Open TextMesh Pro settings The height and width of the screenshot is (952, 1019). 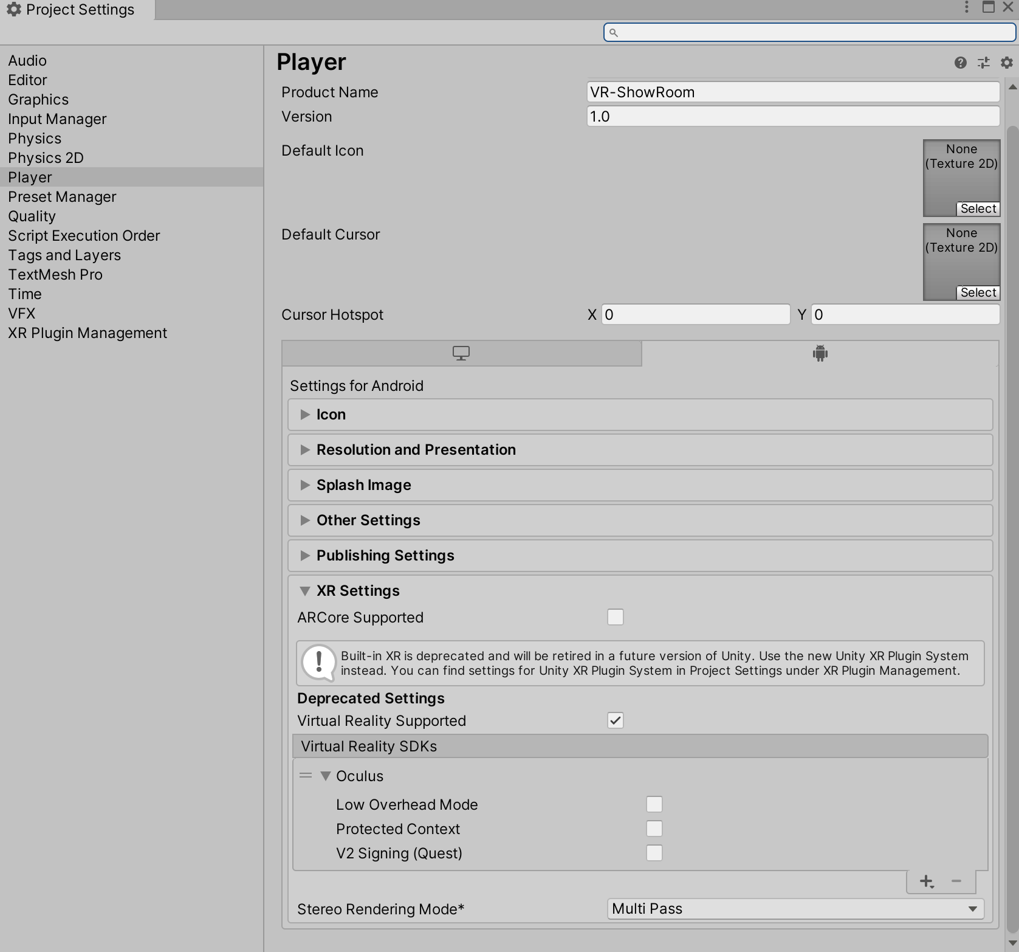click(x=131, y=275)
